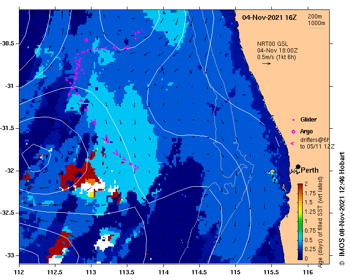The image size is (350, 280).
Task: Click the longitude label 114.5
Action: (199, 272)
